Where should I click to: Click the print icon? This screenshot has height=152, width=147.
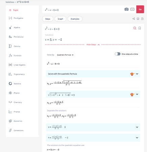click(x=138, y=19)
